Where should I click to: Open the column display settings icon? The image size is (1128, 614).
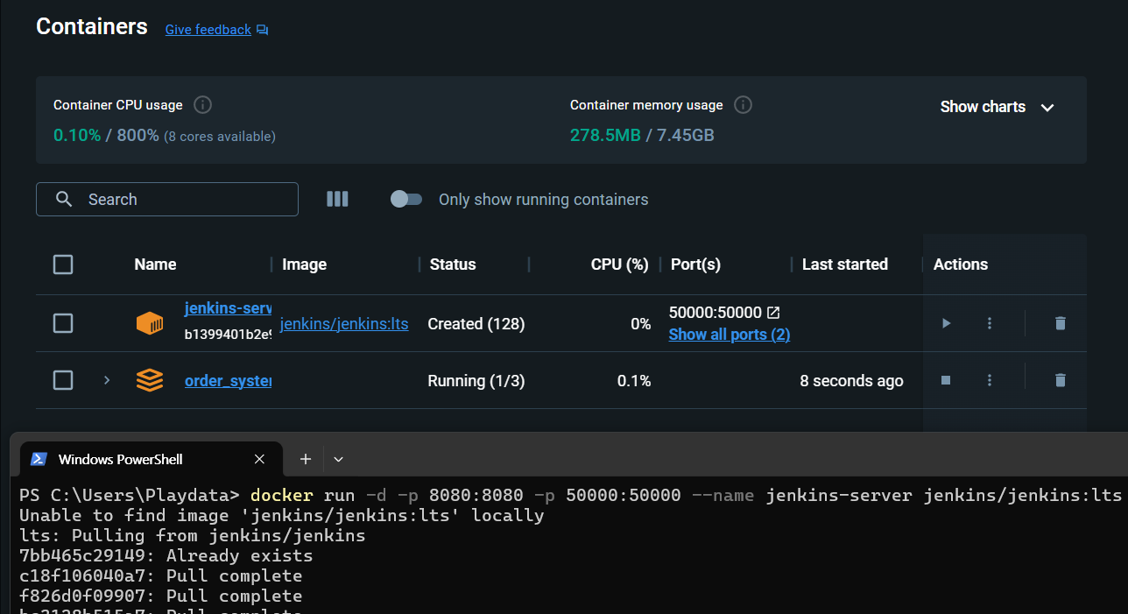[x=337, y=199]
